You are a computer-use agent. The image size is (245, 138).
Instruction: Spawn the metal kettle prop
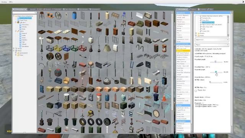pyautogui.click(x=107, y=81)
